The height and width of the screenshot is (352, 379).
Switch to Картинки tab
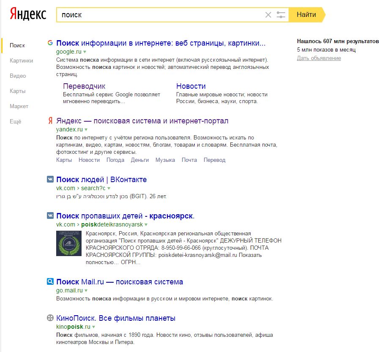pos(21,61)
